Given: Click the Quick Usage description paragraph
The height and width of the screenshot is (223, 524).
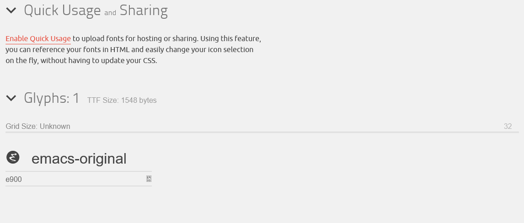Looking at the screenshot, I should (134, 50).
